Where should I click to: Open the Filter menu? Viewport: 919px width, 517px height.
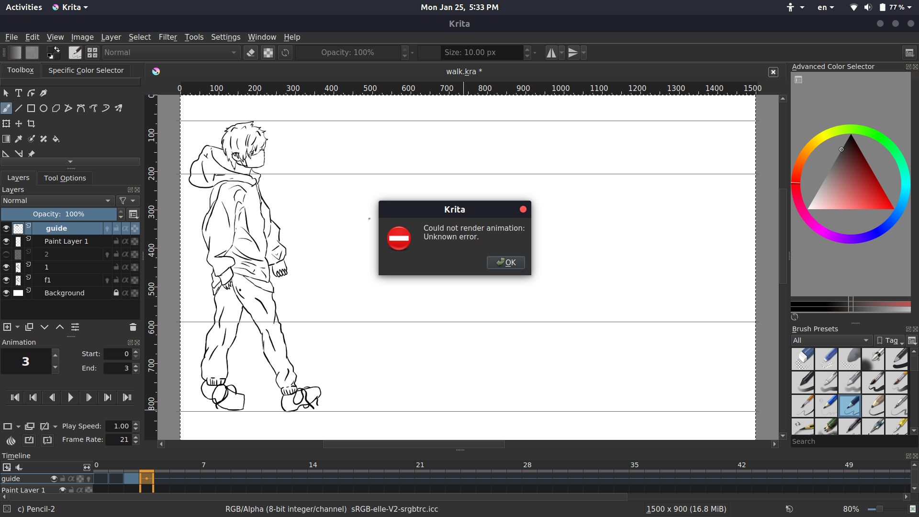click(168, 37)
